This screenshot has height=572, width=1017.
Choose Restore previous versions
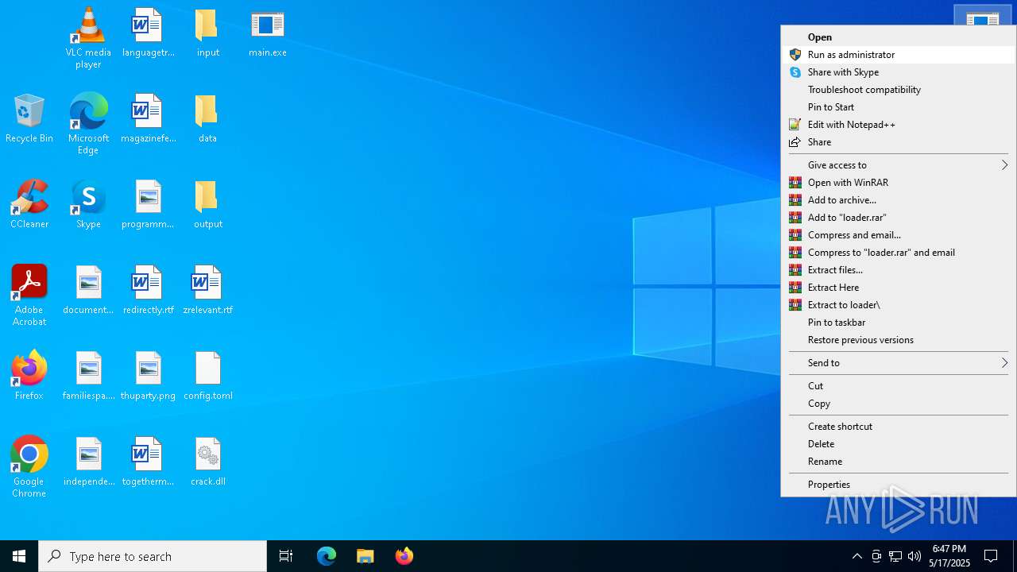coord(898,340)
